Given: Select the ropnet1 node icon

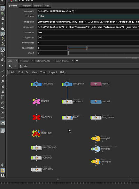Looking at the screenshot, I should tap(96, 84).
